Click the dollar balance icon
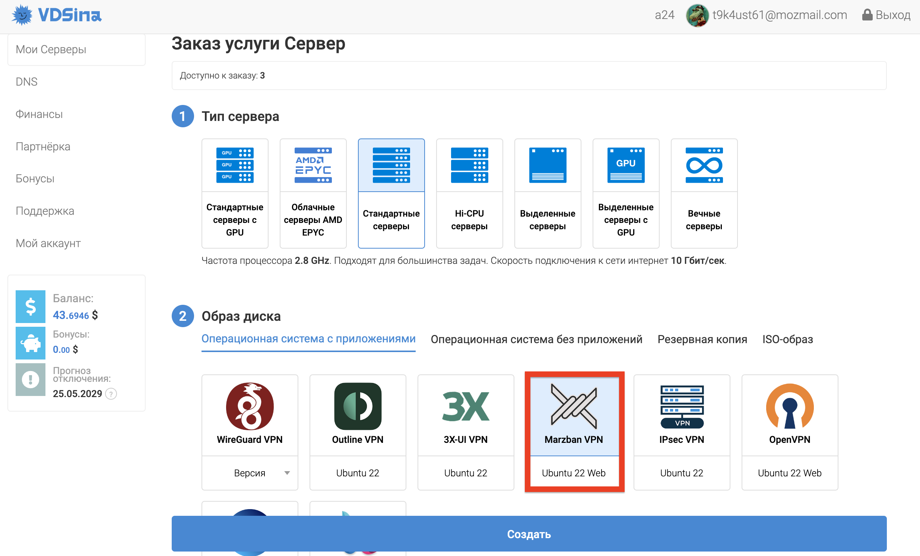920x556 pixels. click(x=31, y=306)
